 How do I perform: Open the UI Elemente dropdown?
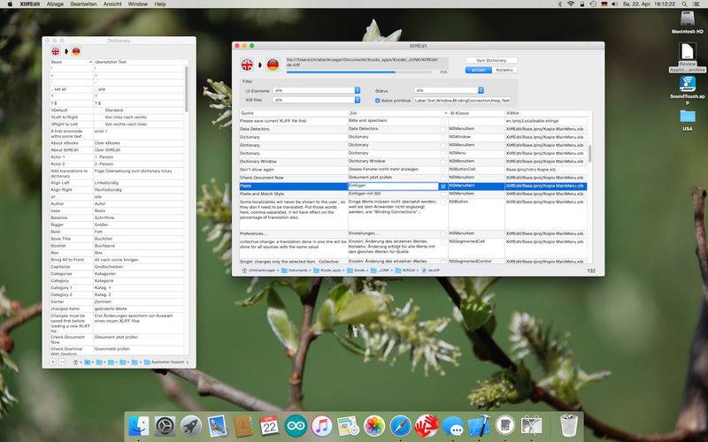318,90
